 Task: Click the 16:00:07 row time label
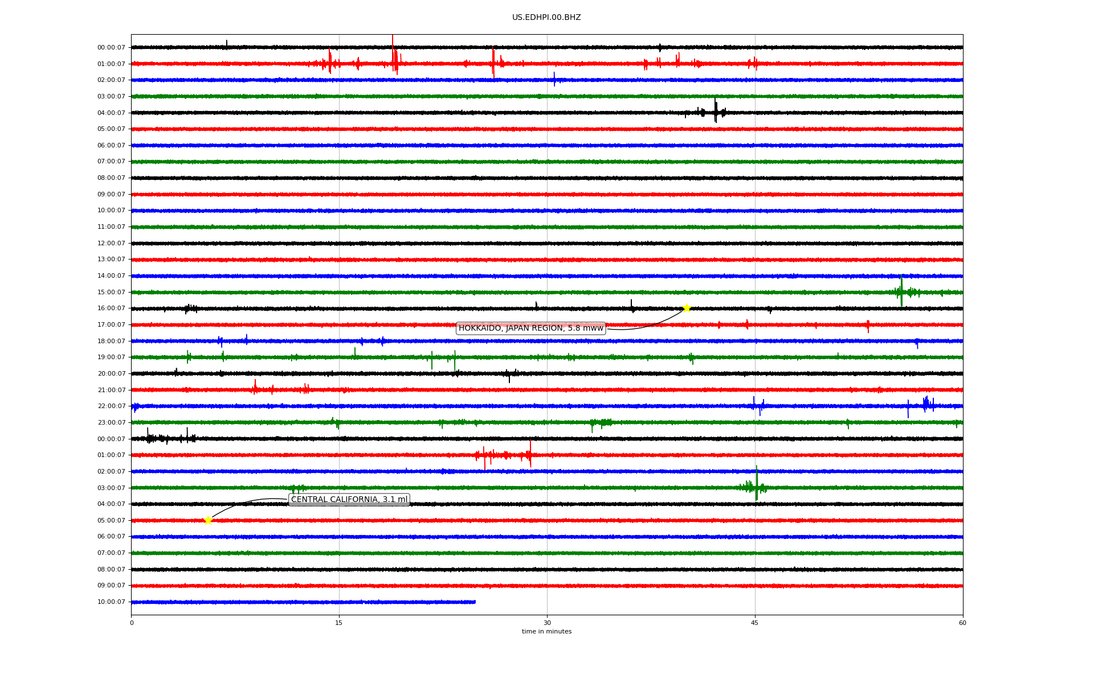point(111,308)
